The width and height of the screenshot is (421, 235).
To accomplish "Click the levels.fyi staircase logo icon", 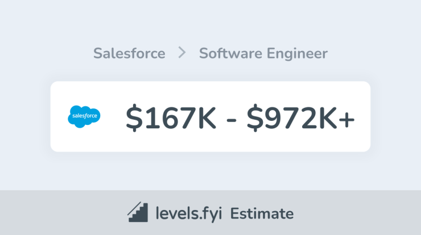I will [138, 212].
